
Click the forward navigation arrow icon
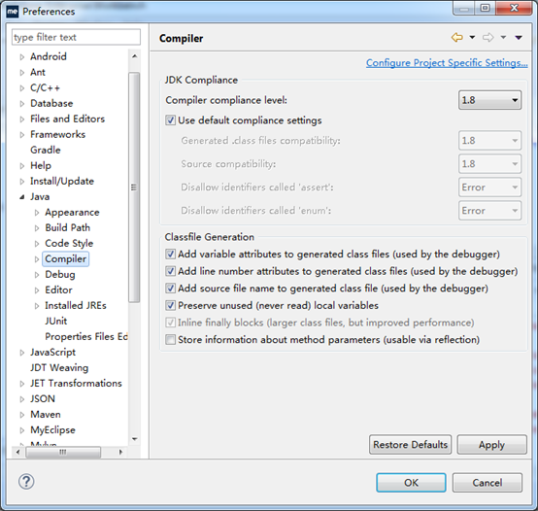tap(488, 37)
